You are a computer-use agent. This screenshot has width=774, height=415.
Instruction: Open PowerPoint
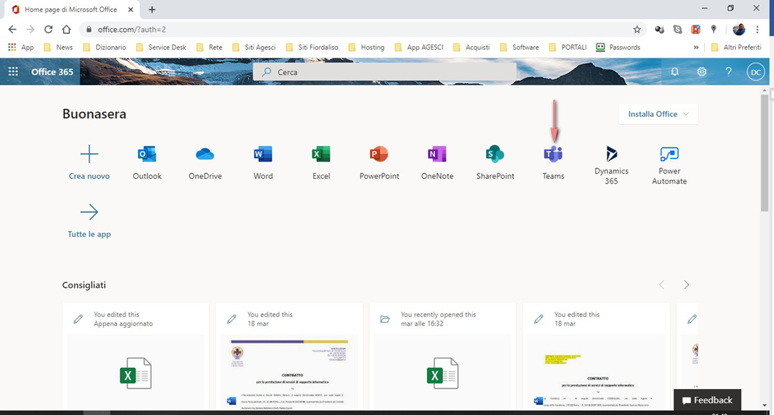(379, 163)
